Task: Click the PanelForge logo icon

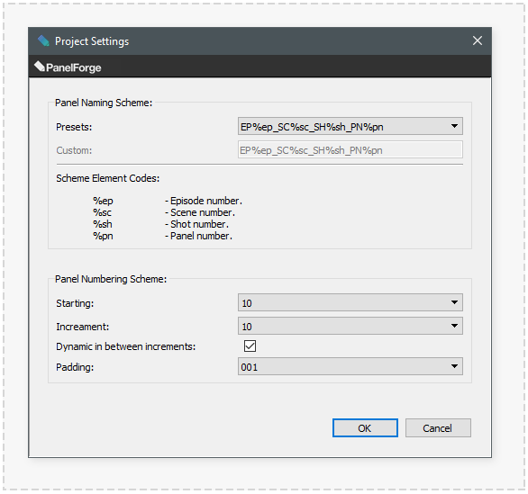Action: [40, 67]
